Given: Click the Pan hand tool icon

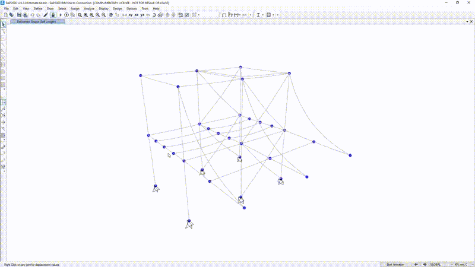Looking at the screenshot, I should click(x=110, y=15).
